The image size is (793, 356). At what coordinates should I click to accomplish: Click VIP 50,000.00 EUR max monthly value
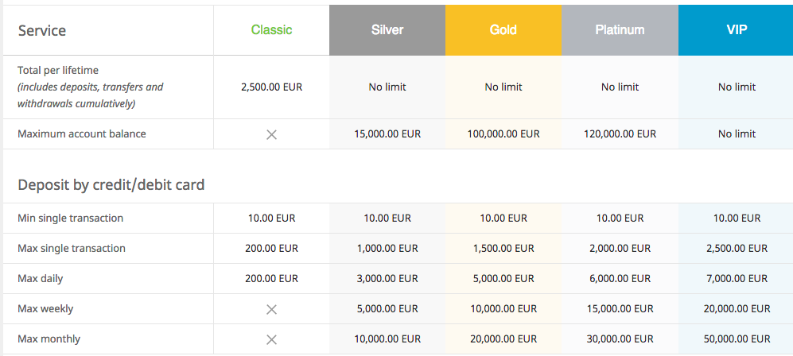pos(737,339)
